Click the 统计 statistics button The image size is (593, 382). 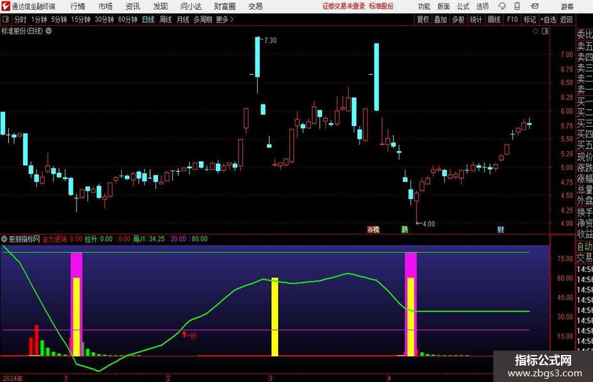point(476,19)
